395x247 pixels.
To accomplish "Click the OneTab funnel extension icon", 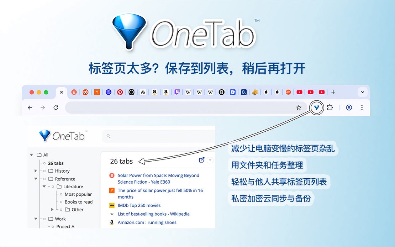I will tap(316, 107).
